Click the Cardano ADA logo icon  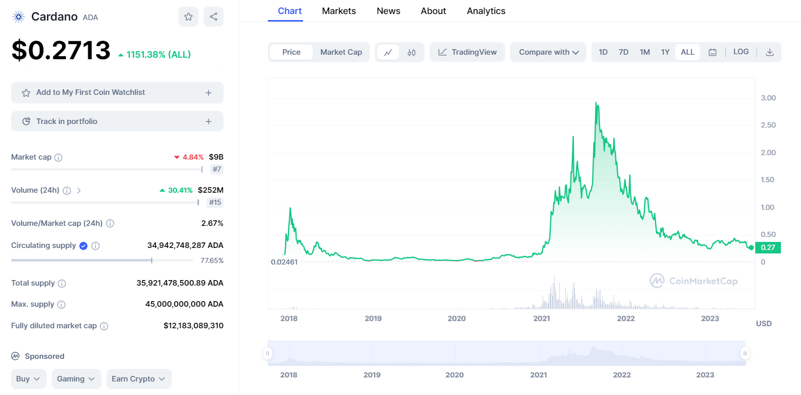click(x=19, y=17)
